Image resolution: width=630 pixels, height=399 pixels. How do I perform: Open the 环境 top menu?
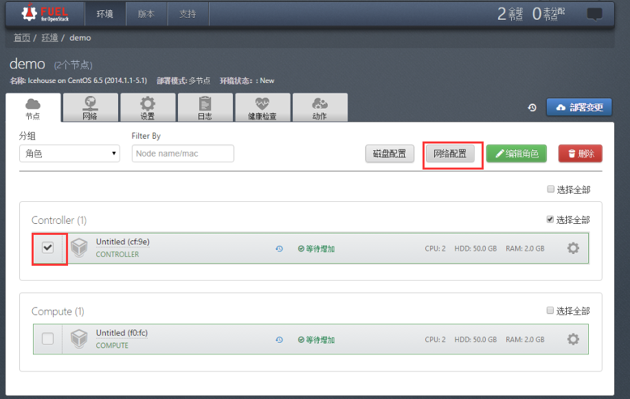(105, 14)
